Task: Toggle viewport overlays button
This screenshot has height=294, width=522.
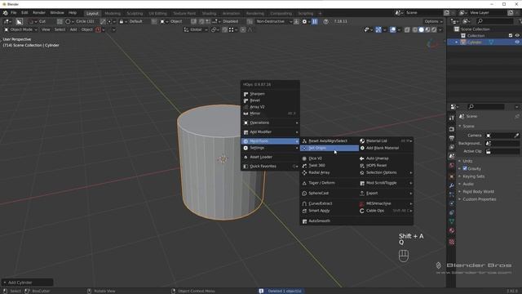Action: (x=393, y=29)
